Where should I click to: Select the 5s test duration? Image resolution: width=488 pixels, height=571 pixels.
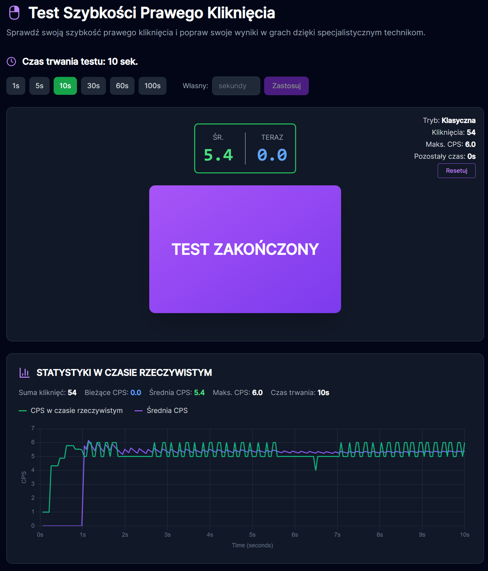(39, 86)
